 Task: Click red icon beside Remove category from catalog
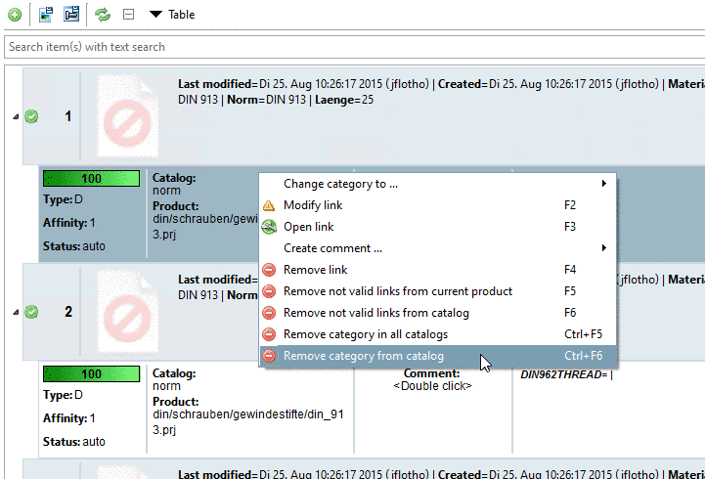click(269, 357)
